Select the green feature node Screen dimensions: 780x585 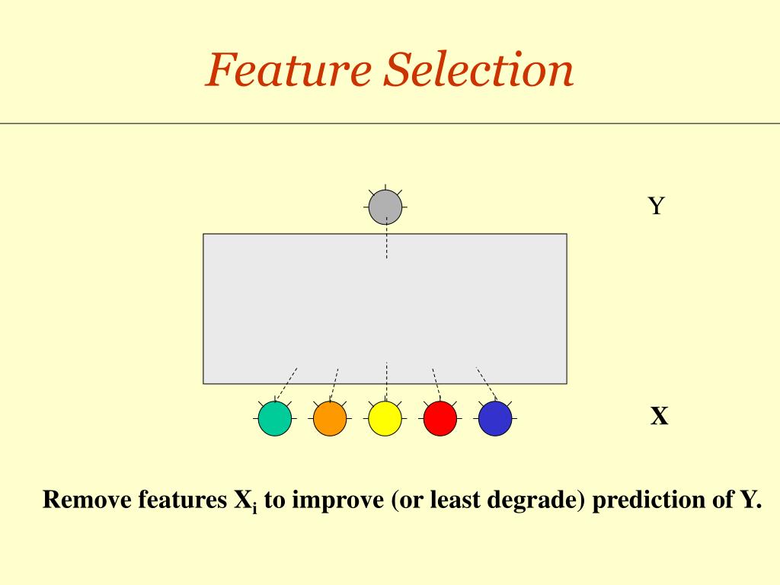pyautogui.click(x=275, y=419)
